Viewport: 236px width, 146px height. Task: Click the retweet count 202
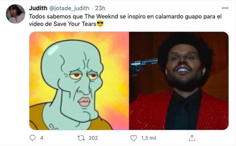tap(93, 138)
